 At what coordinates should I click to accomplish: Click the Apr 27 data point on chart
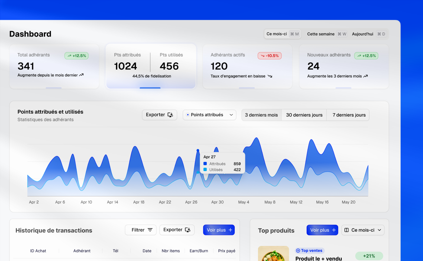point(198,150)
